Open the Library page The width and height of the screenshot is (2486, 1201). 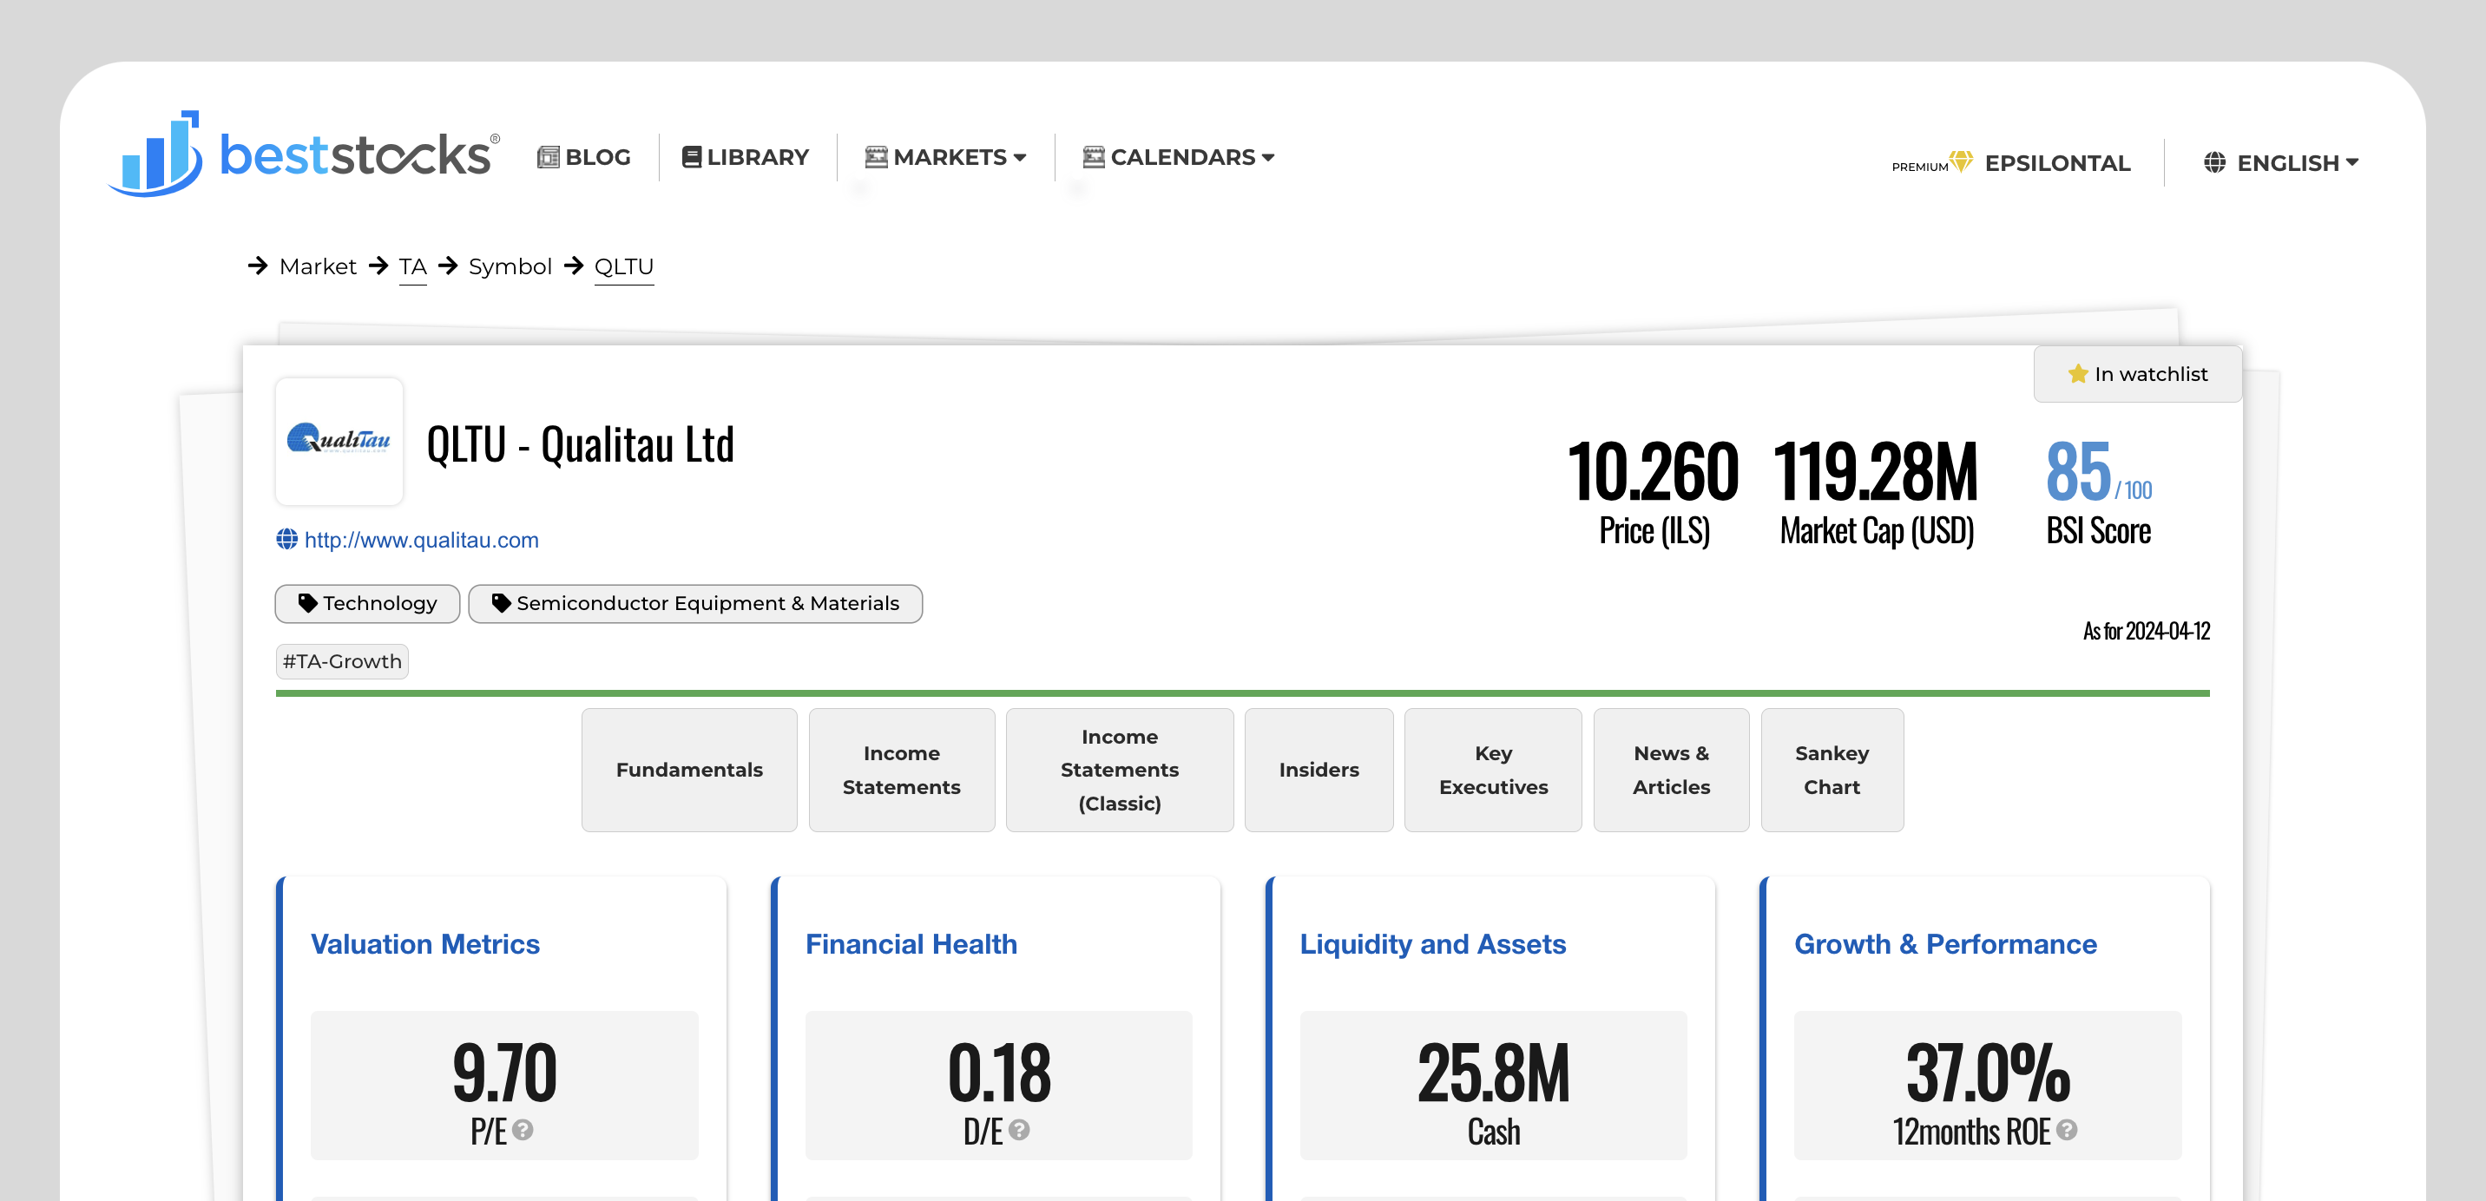pos(745,157)
